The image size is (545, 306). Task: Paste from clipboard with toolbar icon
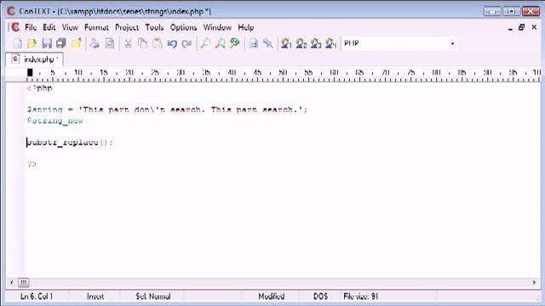click(157, 43)
